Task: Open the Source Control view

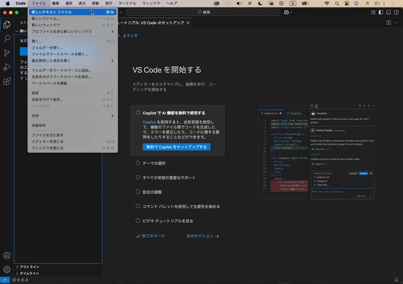Action: point(7,53)
